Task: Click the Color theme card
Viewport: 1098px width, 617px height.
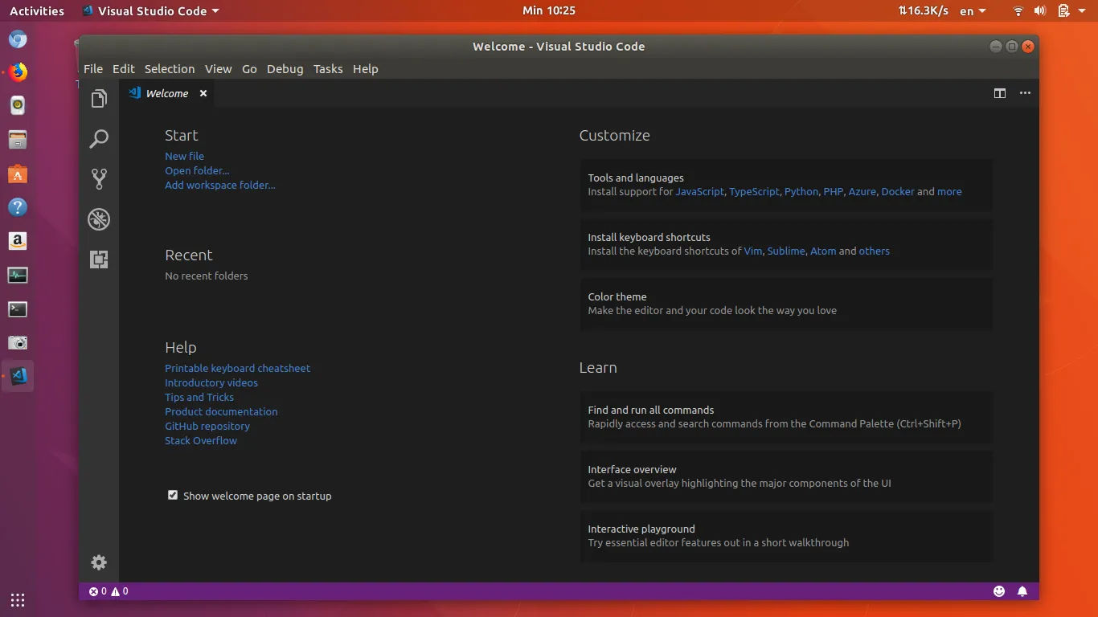Action: [x=786, y=304]
